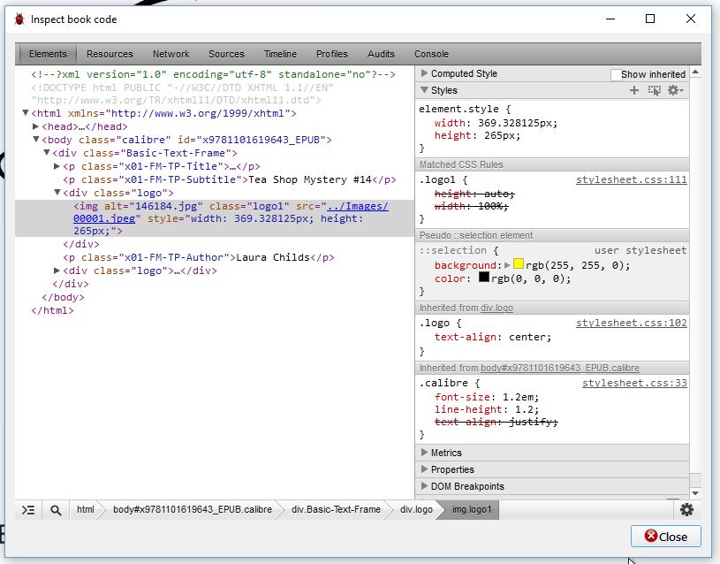This screenshot has width=720, height=564.
Task: Click the search magnifier icon
Action: 56,510
